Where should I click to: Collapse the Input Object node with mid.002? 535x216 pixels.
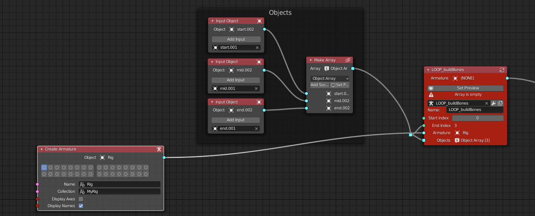pyautogui.click(x=212, y=62)
